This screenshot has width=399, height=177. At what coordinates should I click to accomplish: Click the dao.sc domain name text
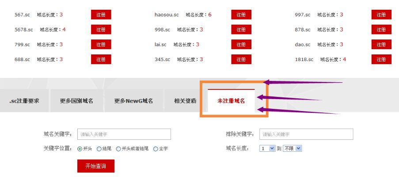point(303,45)
